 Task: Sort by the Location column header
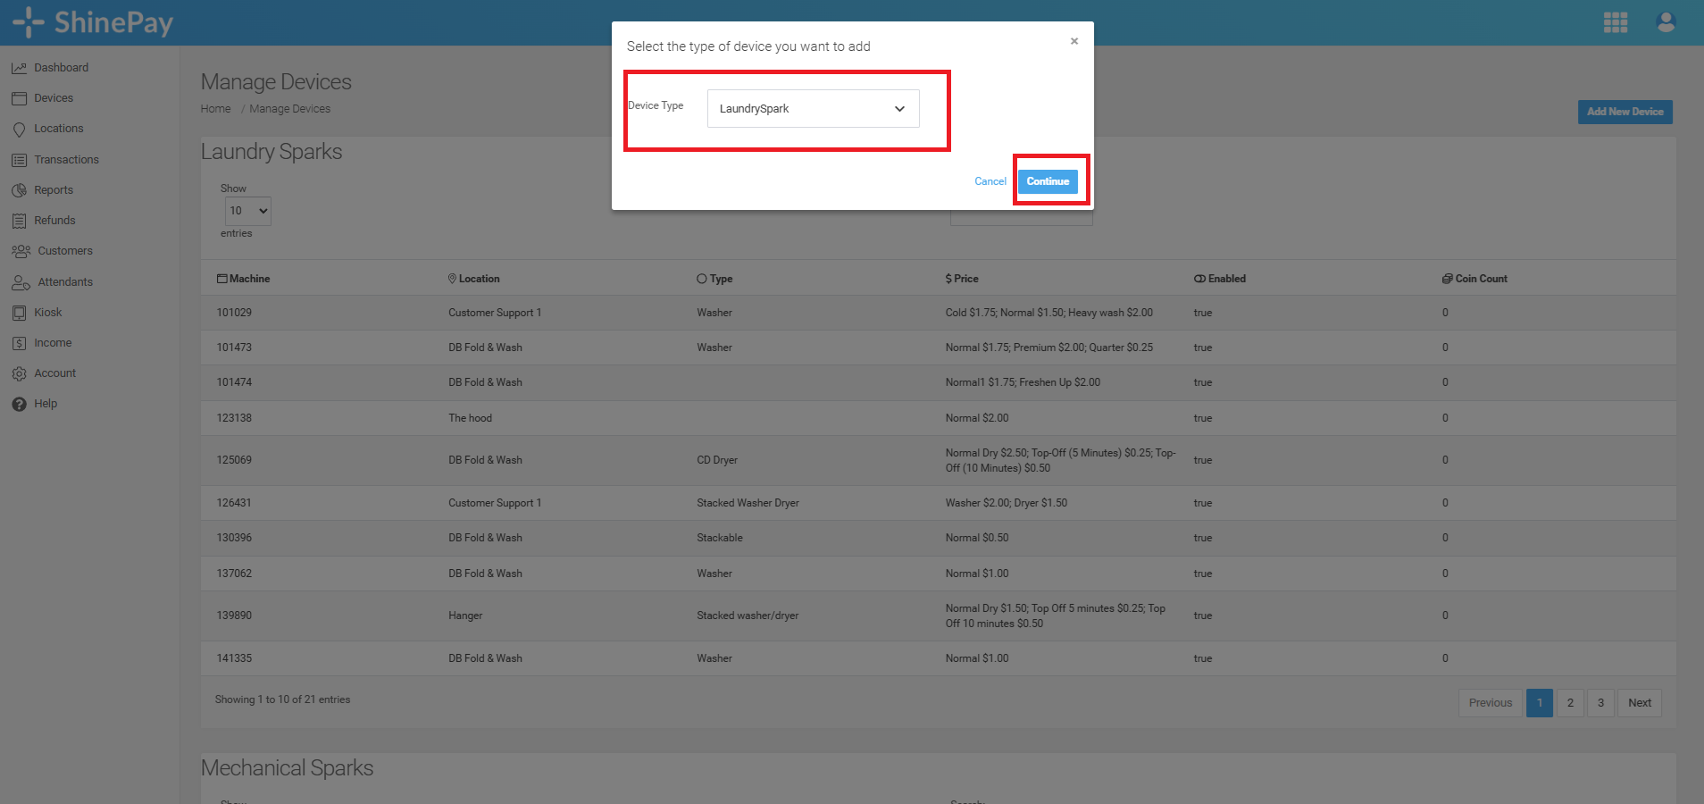click(473, 279)
